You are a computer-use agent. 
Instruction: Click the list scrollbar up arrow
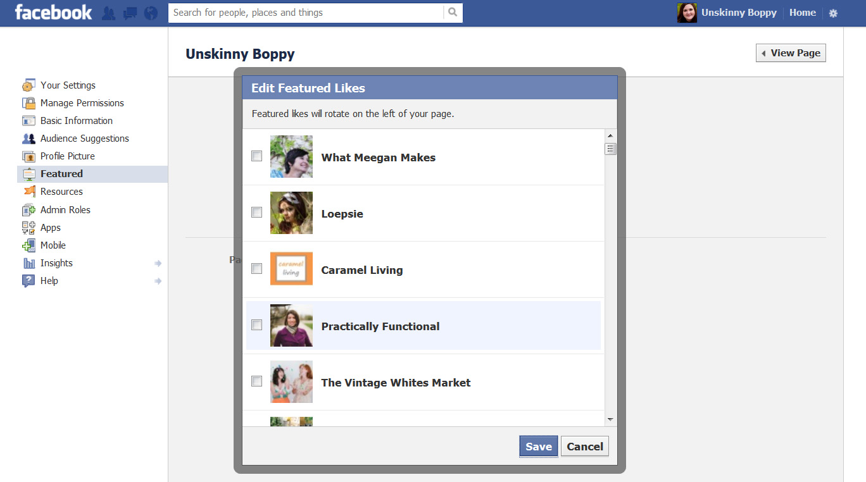(610, 136)
